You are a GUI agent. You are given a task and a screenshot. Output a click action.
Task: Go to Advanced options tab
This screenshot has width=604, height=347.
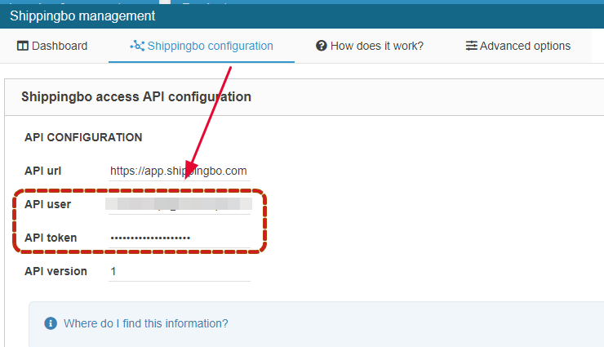tap(518, 46)
